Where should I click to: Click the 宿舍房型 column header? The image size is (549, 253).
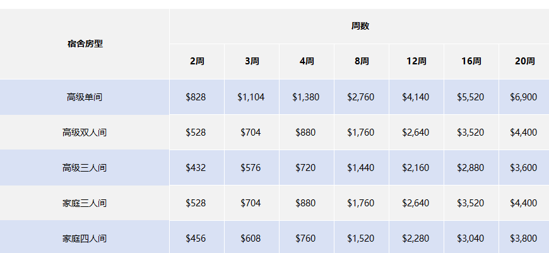(85, 44)
